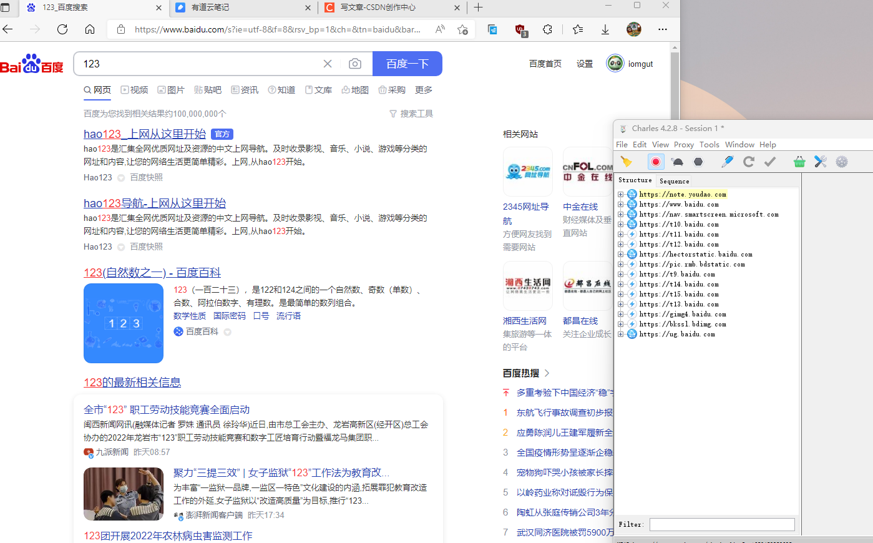Expand the ug.baidu.com tree node
Image resolution: width=873 pixels, height=543 pixels.
(x=620, y=334)
